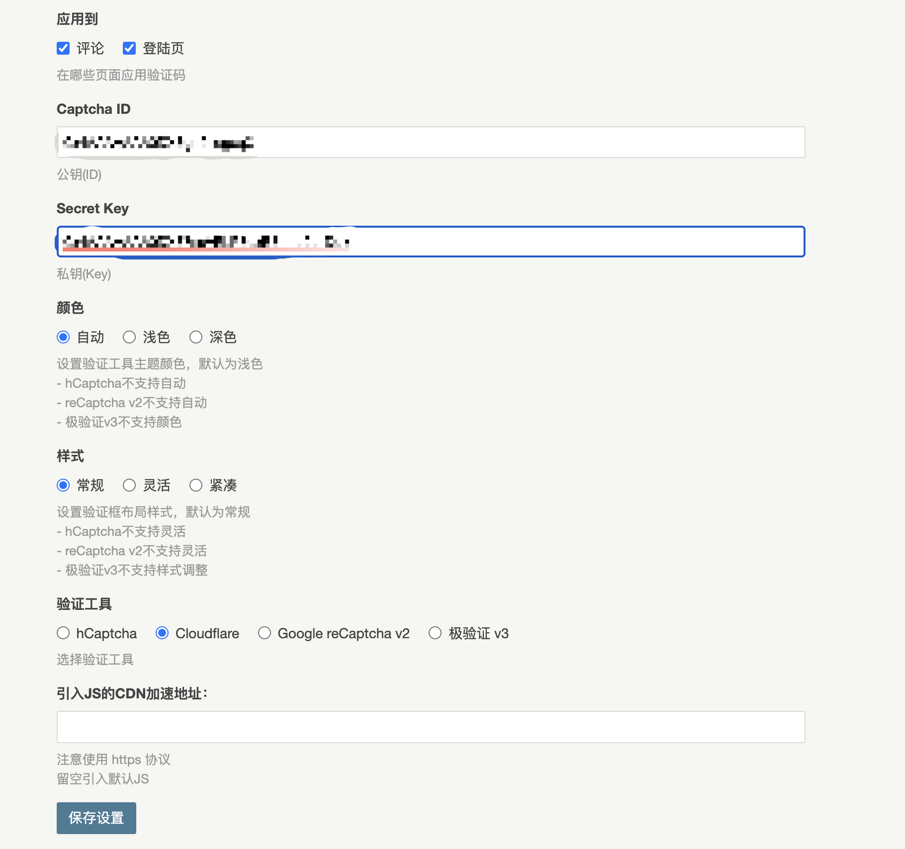Select the 浅色 color option
905x849 pixels.
(129, 337)
